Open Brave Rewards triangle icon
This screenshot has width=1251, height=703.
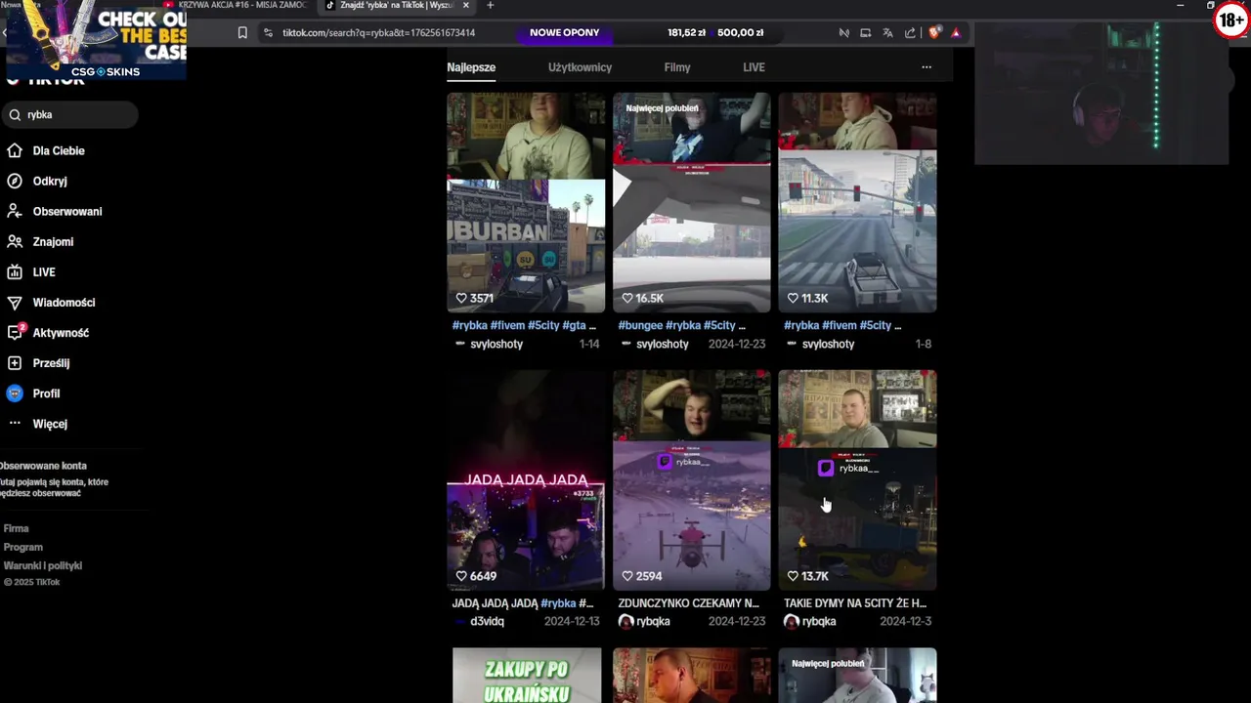tap(956, 32)
